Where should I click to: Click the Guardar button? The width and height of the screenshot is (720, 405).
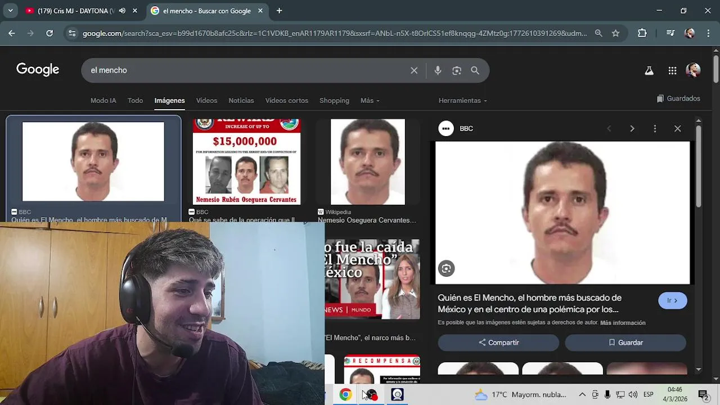[x=625, y=343]
